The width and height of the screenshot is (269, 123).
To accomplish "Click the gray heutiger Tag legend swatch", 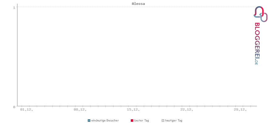I will click(163, 121).
